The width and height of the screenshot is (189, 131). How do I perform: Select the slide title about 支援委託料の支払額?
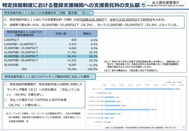pos(71,5)
